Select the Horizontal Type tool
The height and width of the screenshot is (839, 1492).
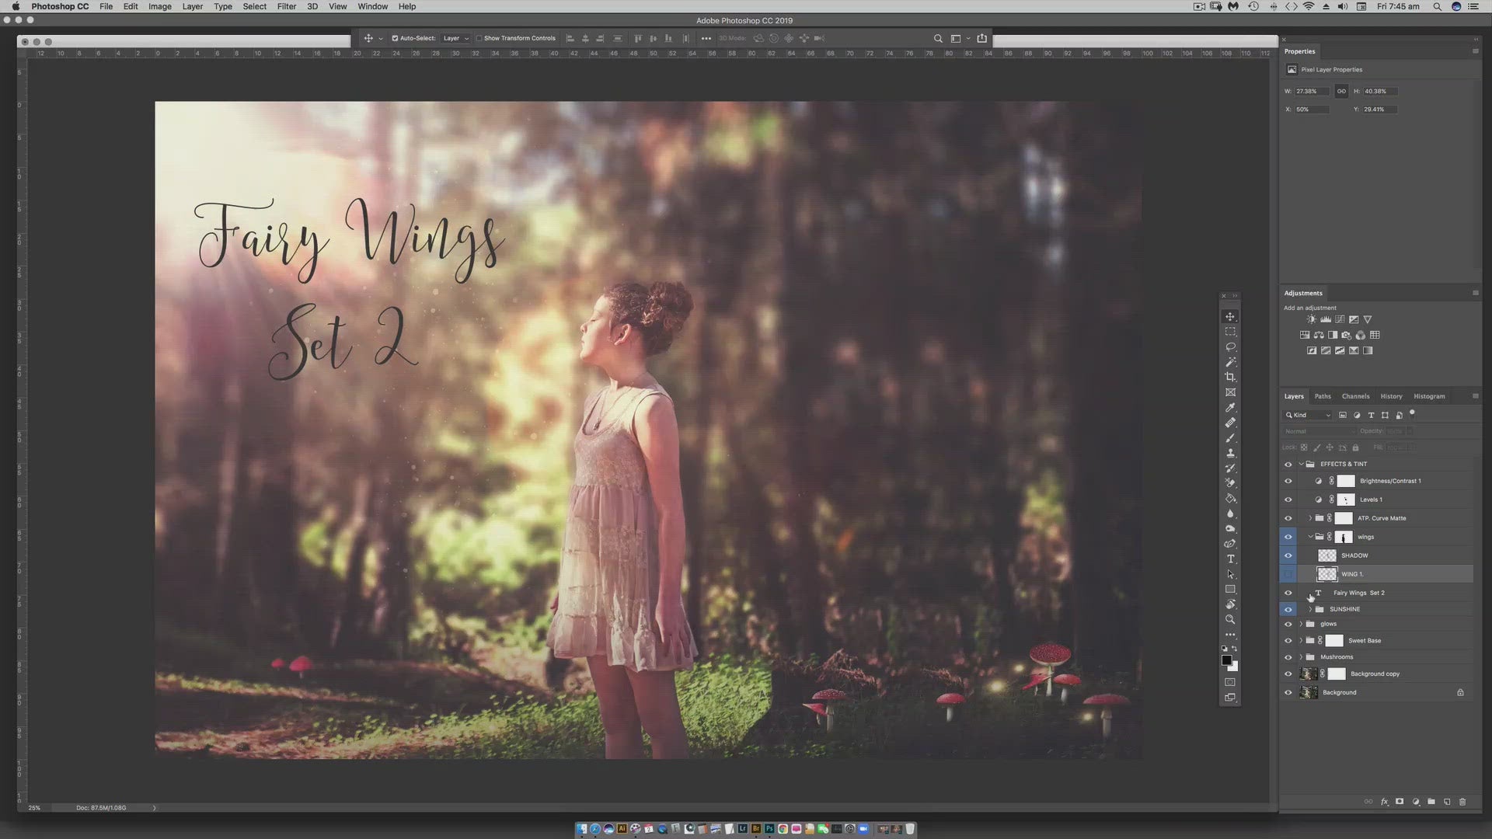[1230, 559]
